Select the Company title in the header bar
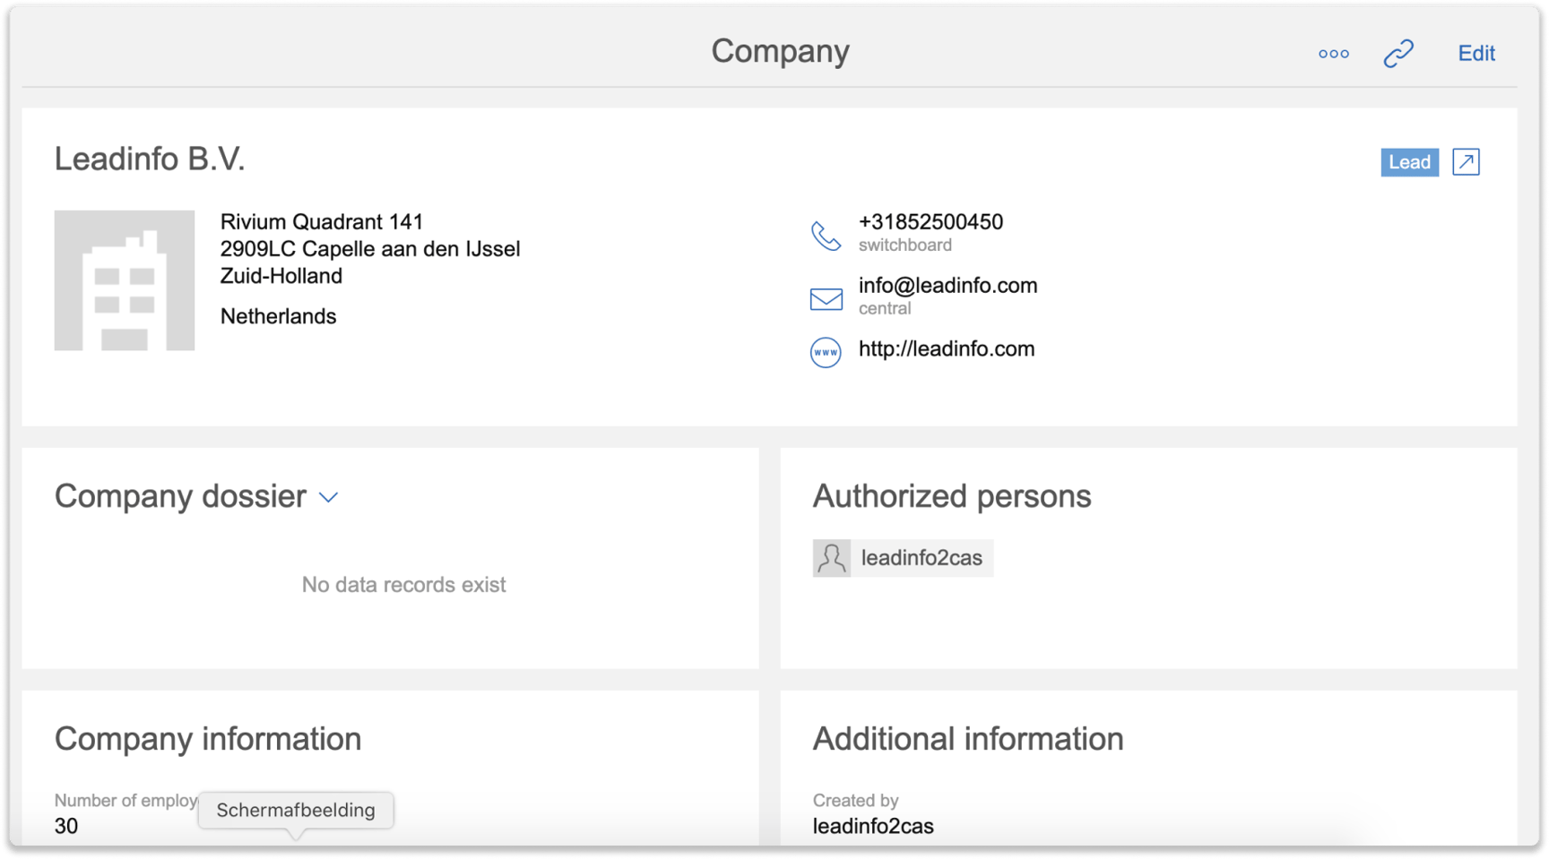Image resolution: width=1549 pixels, height=859 pixels. (780, 51)
